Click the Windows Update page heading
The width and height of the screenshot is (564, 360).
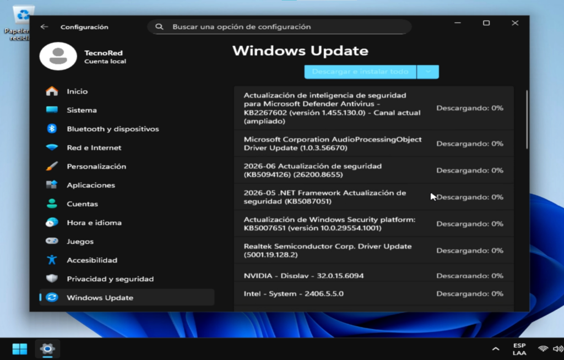300,51
